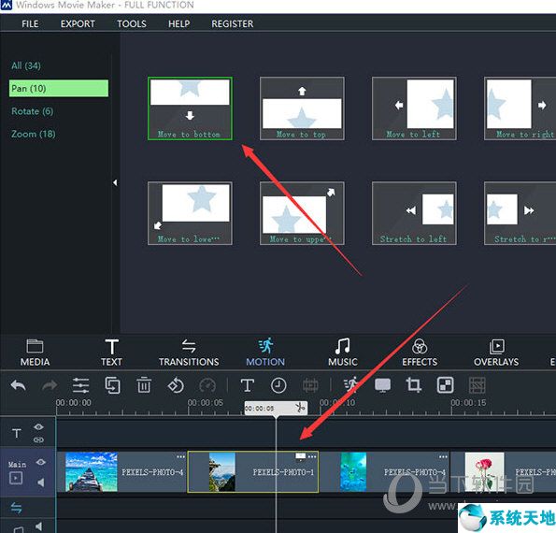Click the playhead time handle
Image resolution: width=556 pixels, height=533 pixels.
click(x=276, y=408)
